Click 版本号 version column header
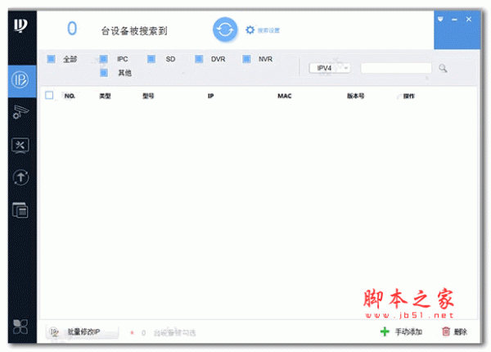The width and height of the screenshot is (491, 352). pyautogui.click(x=356, y=96)
